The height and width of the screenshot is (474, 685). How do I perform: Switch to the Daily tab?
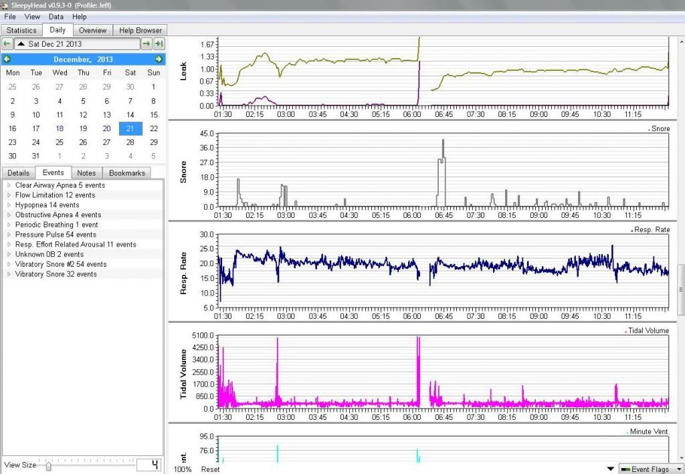[x=58, y=29]
